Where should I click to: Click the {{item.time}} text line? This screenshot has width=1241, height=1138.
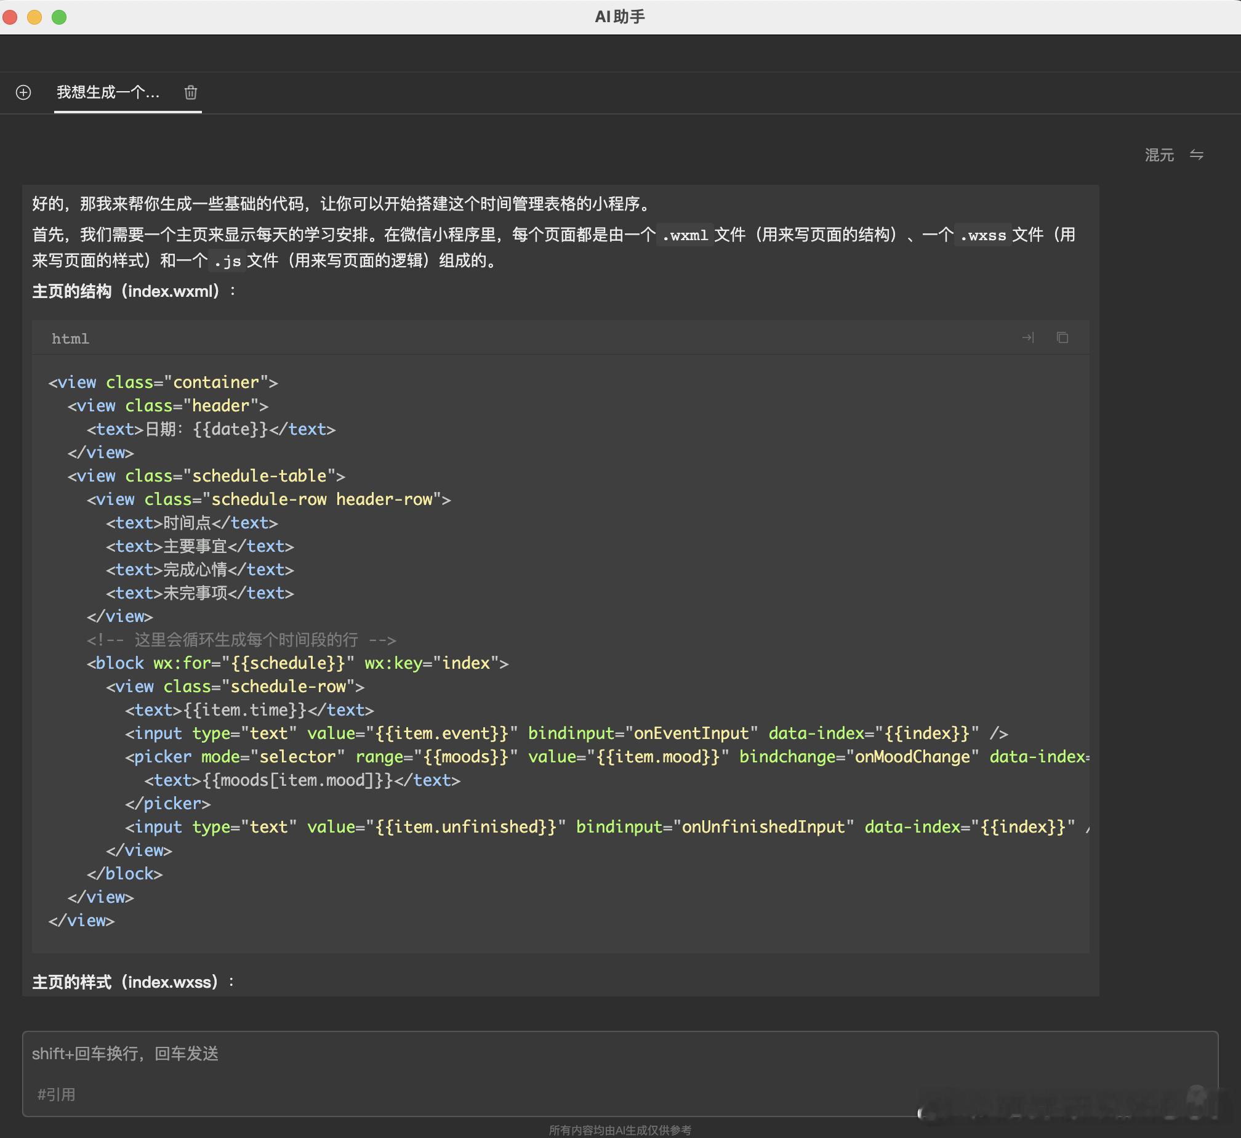(x=249, y=710)
